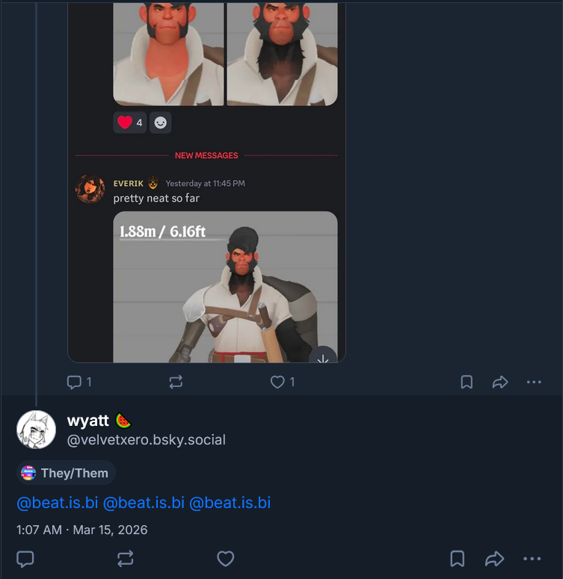
Task: Click the wyatt display name
Action: 88,421
